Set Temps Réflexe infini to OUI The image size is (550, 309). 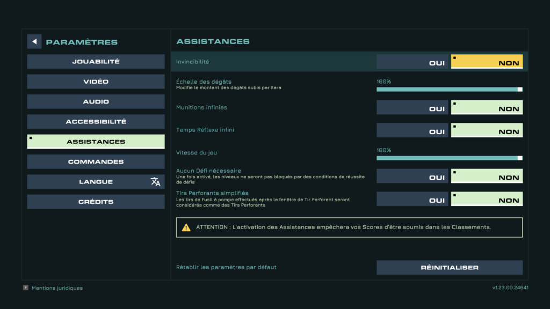[x=412, y=130]
